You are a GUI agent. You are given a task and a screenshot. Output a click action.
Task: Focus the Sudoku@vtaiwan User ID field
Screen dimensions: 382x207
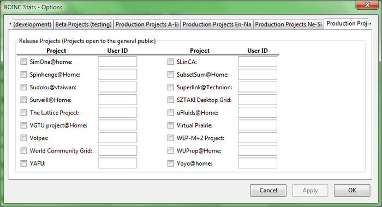117,87
